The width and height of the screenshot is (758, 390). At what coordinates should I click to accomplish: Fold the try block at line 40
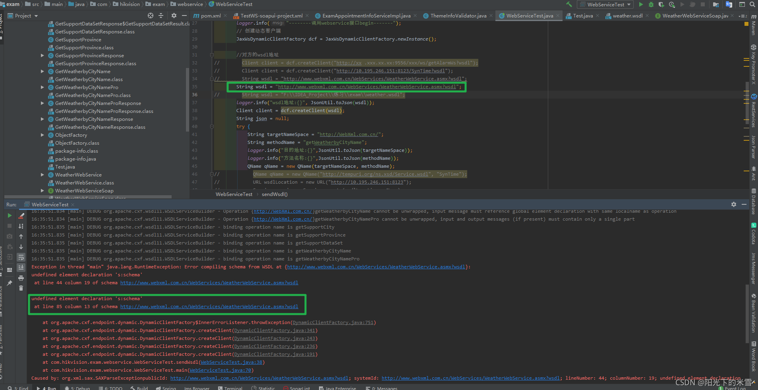[x=212, y=126]
